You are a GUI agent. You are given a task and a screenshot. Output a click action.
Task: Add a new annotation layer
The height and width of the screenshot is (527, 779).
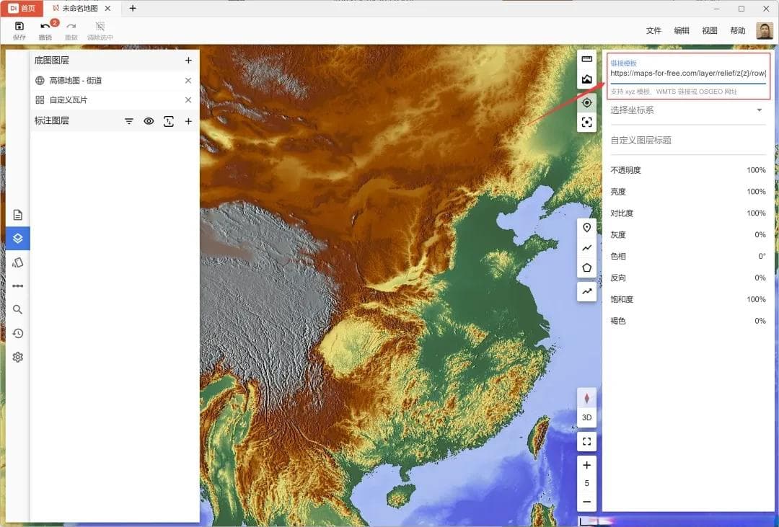pyautogui.click(x=188, y=121)
